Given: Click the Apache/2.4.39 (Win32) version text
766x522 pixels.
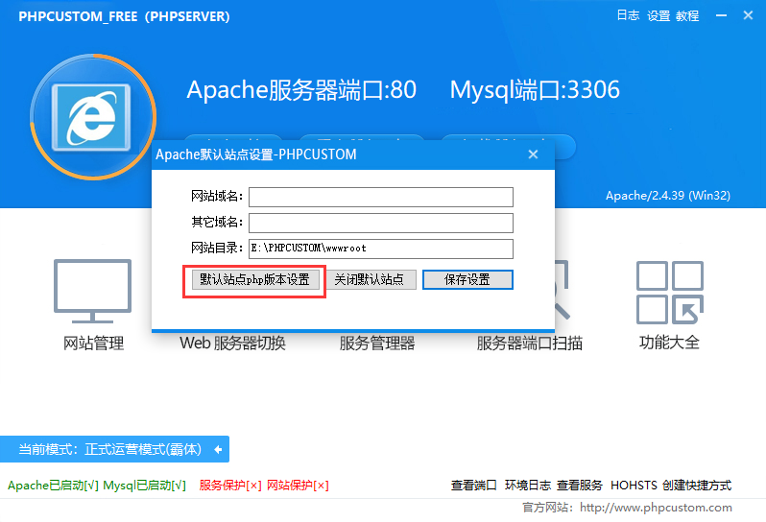Looking at the screenshot, I should [668, 196].
